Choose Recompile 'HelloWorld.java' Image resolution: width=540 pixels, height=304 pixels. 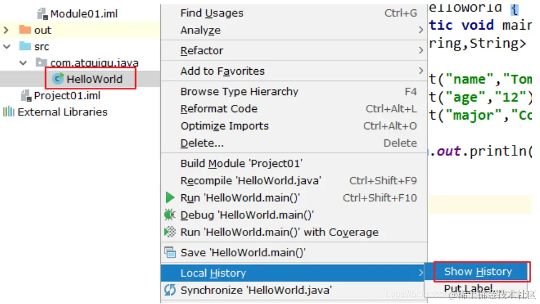294,181
